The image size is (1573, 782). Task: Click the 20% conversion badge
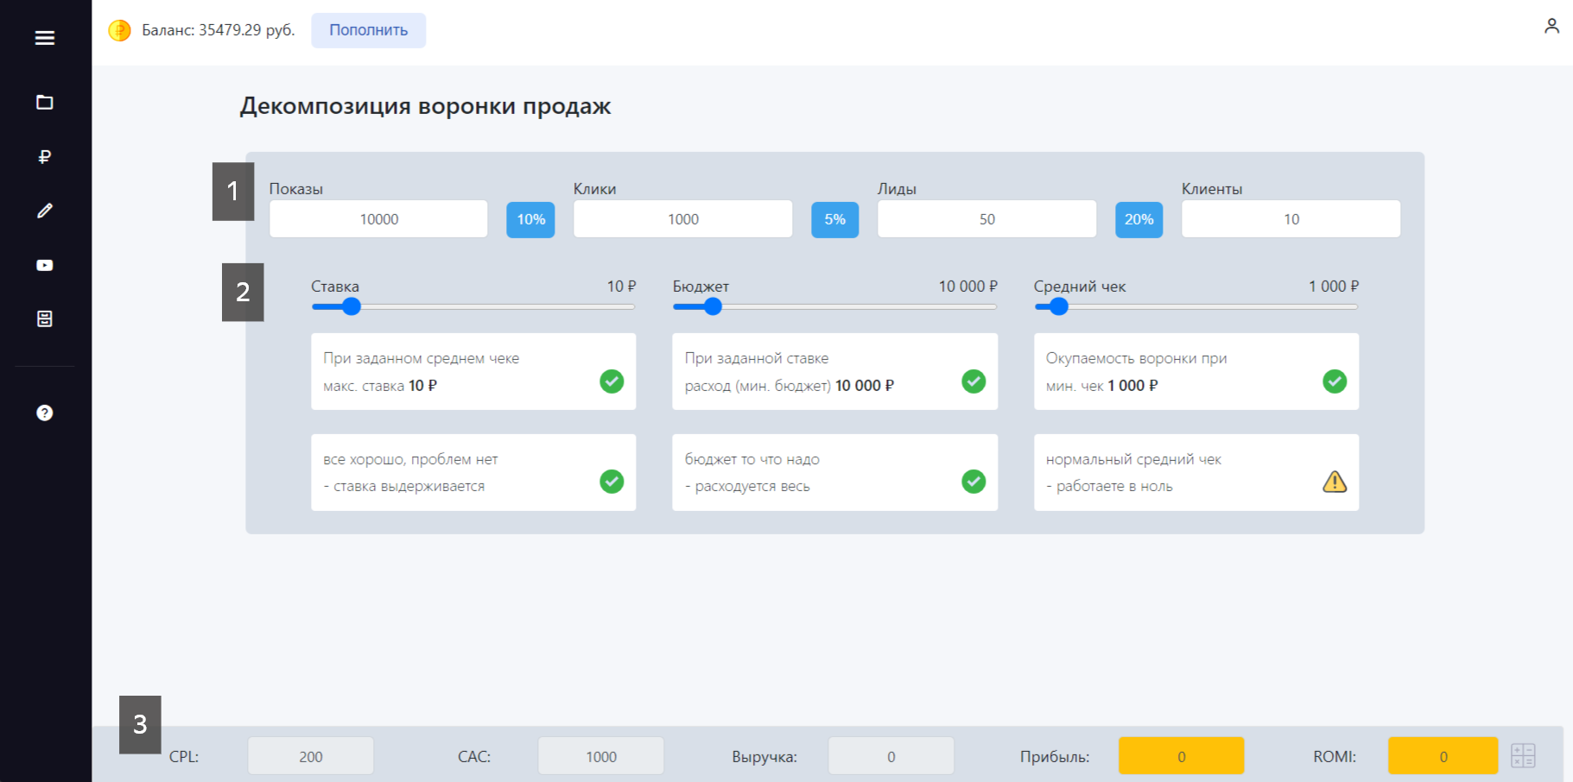1139,219
